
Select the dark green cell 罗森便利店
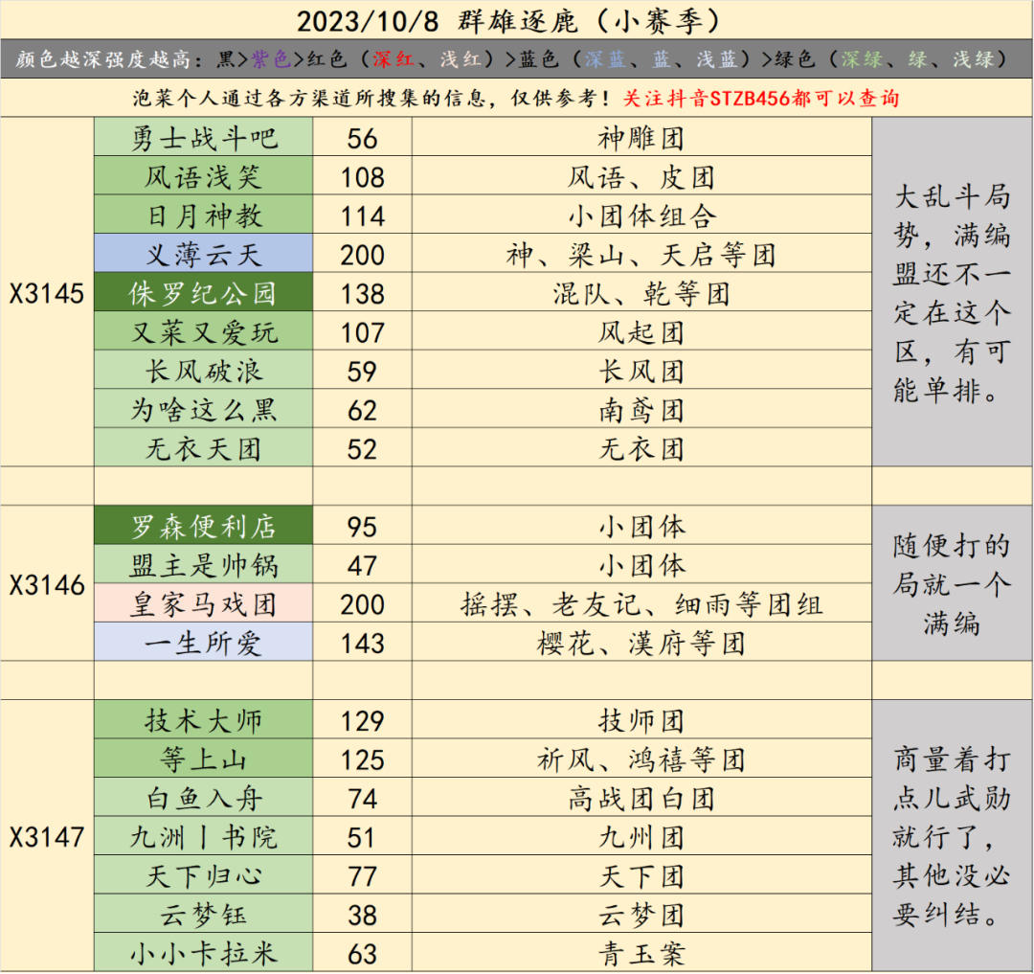click(x=203, y=526)
